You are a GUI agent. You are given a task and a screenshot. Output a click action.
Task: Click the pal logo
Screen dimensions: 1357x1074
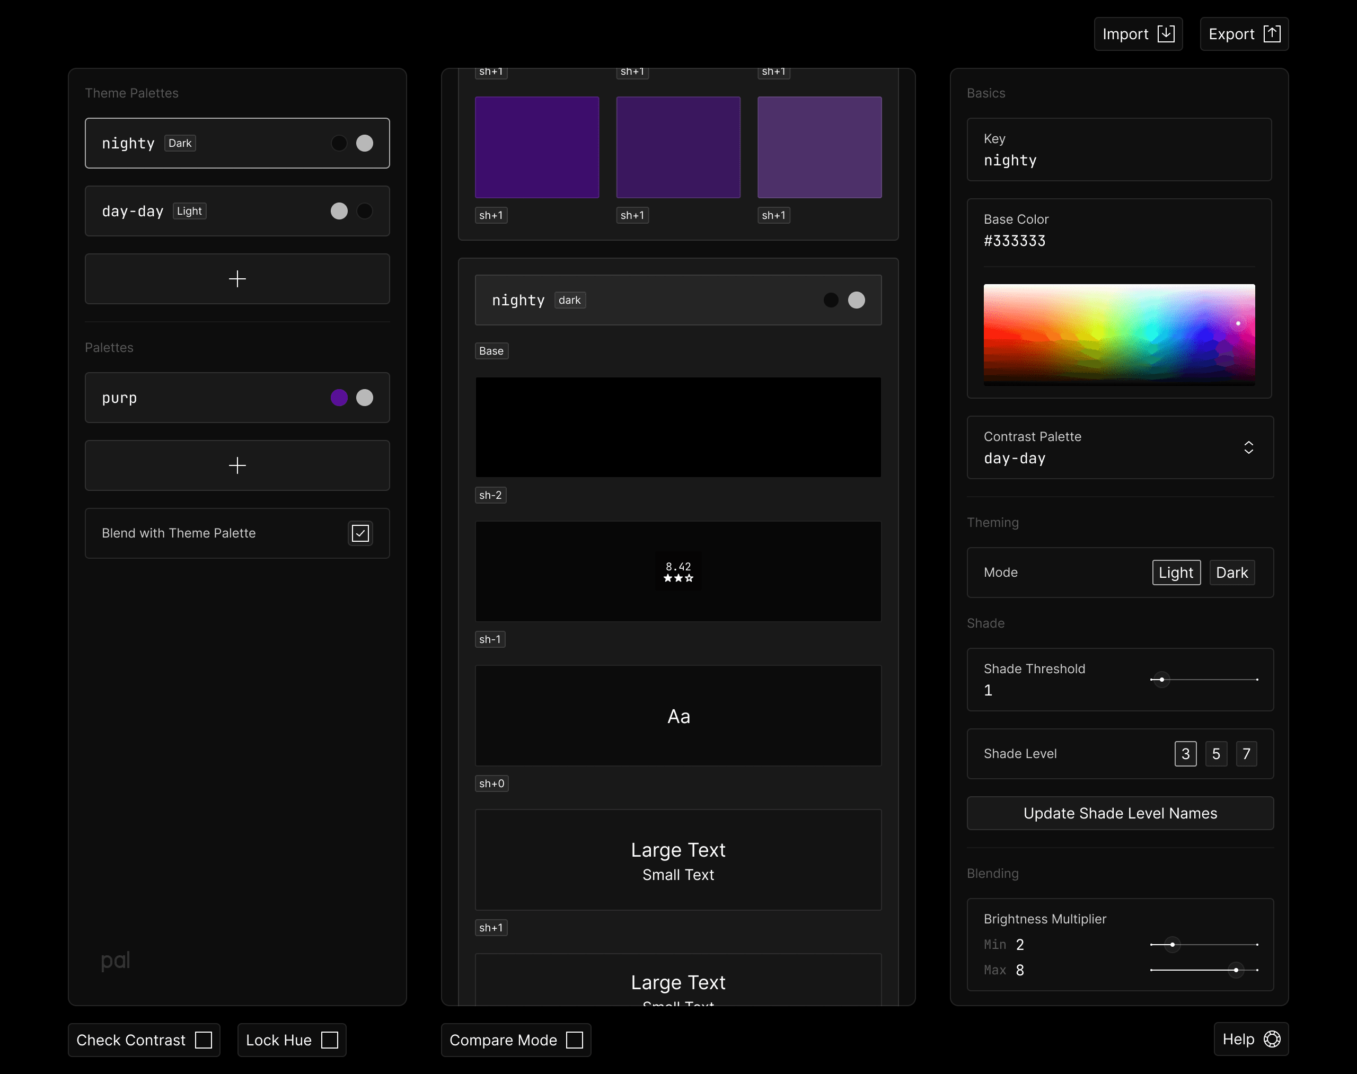tap(116, 960)
